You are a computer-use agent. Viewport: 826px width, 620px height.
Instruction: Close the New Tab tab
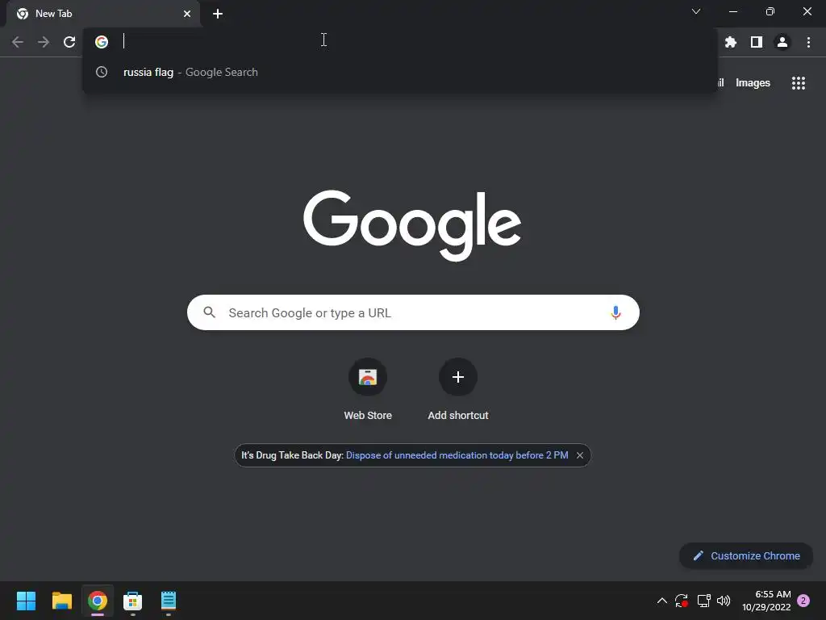(187, 14)
